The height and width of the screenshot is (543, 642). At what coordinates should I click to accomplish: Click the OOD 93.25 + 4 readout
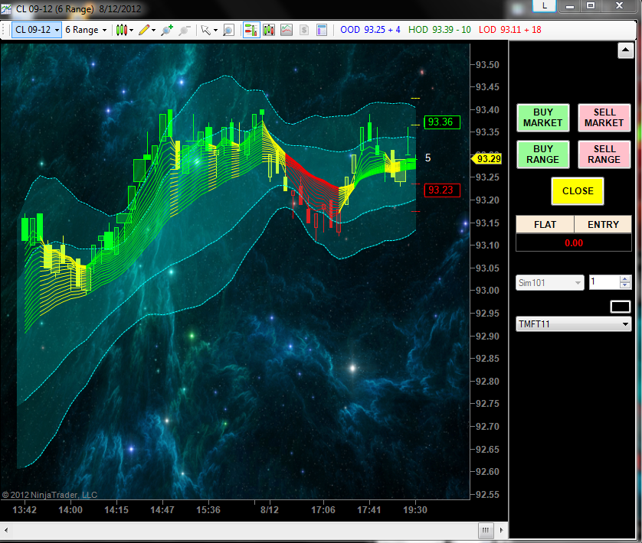pyautogui.click(x=370, y=30)
